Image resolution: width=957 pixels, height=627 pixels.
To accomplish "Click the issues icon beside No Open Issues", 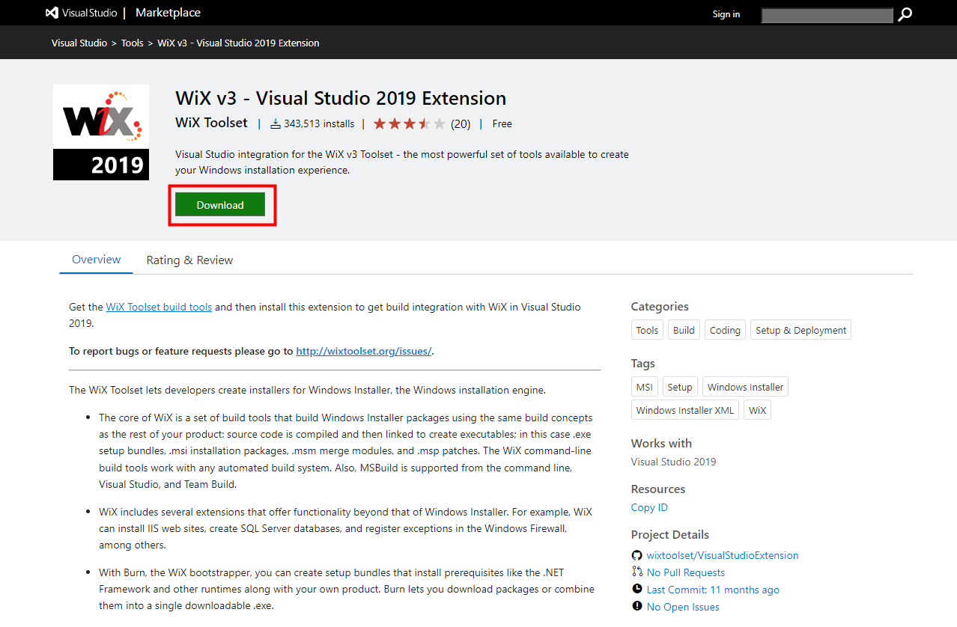I will pyautogui.click(x=637, y=607).
